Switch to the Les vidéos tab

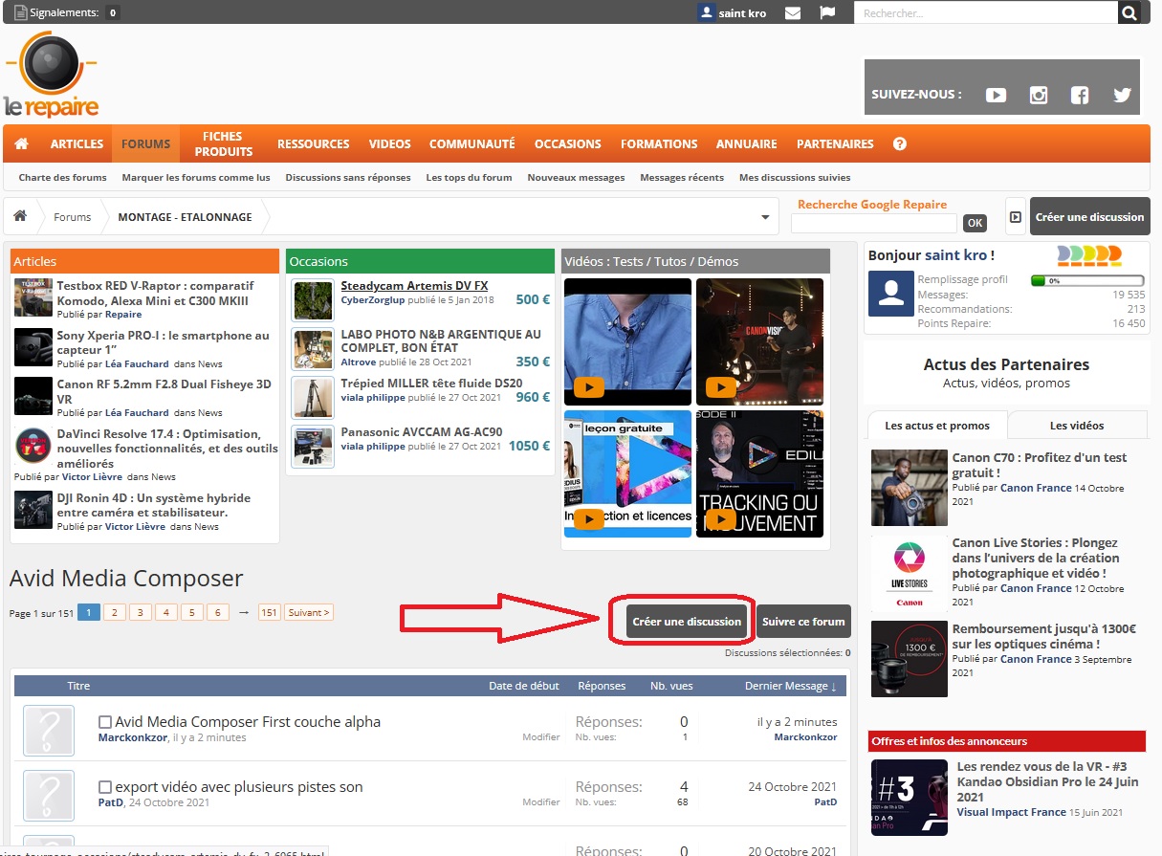pos(1077,425)
